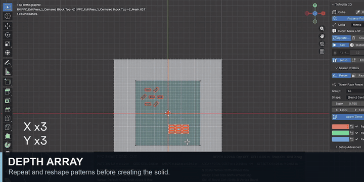Image resolution: width=364 pixels, height=182 pixels.
Task: Toggle checkmark on the green pattern row
Action: pos(356,133)
